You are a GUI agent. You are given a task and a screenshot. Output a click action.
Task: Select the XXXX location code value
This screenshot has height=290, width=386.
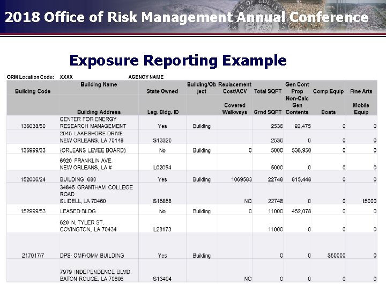pos(66,77)
